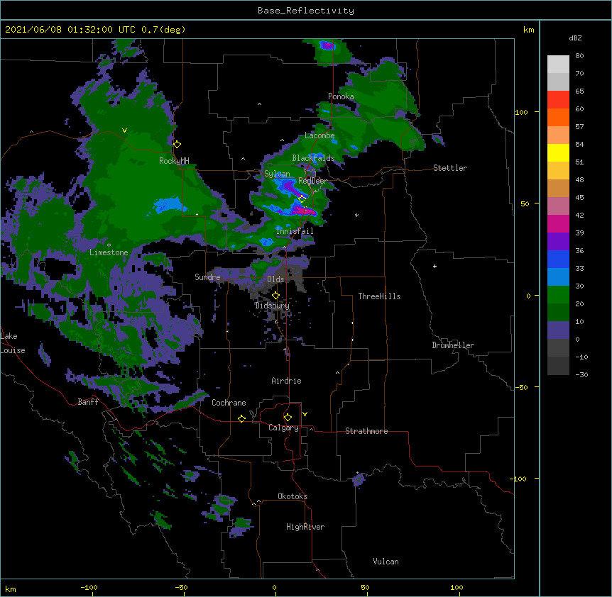Viewport: 612px width, 597px height.
Task: Select the yellow diamond marker below Cochrane
Action: click(x=241, y=418)
